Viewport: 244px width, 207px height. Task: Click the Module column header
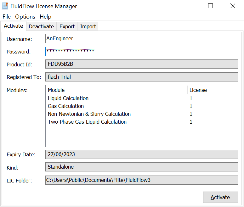click(x=116, y=90)
